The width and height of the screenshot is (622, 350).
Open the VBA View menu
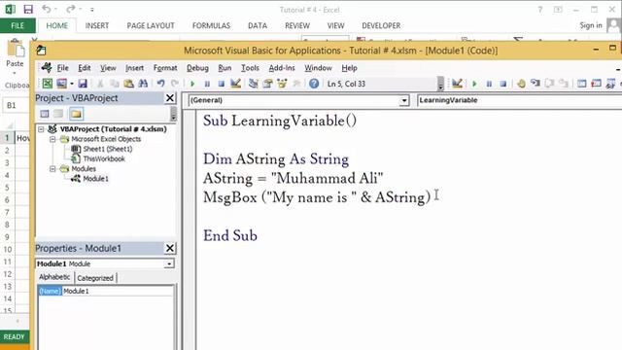click(x=108, y=68)
